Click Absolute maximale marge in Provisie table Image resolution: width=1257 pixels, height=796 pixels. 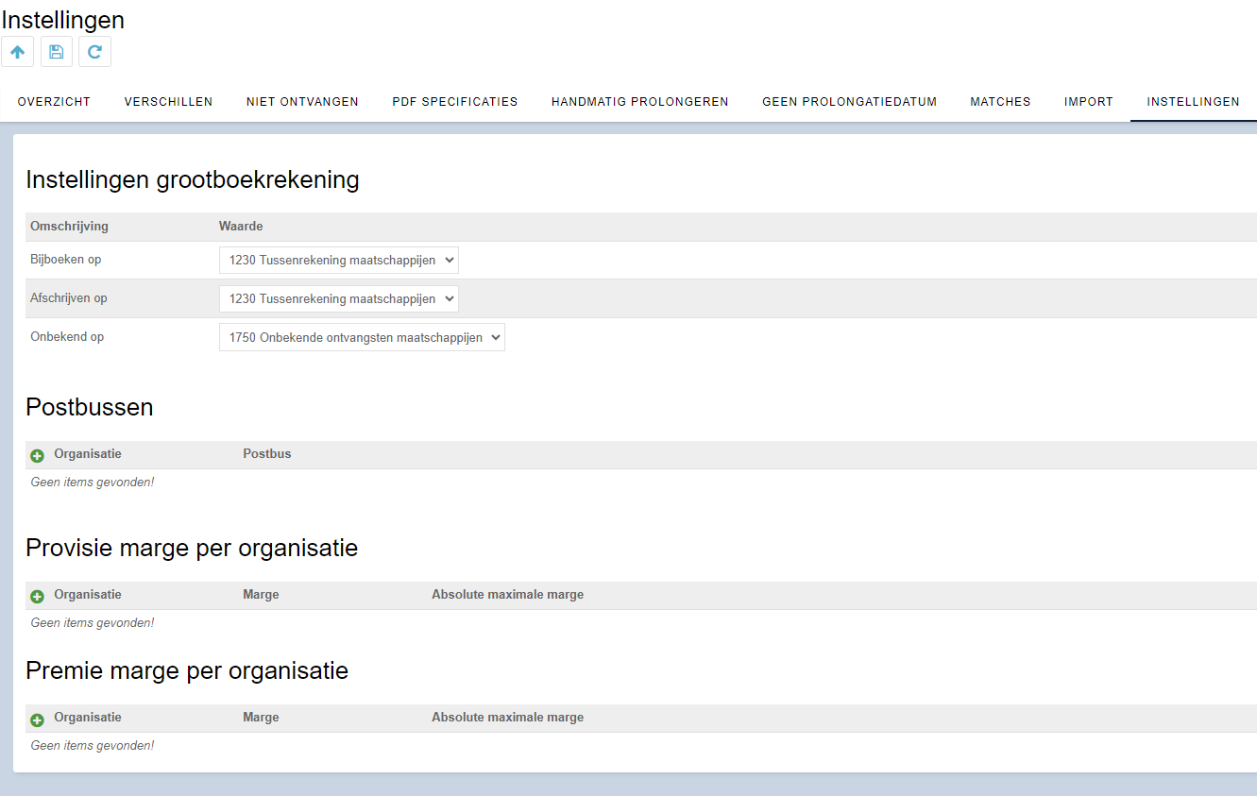(508, 595)
